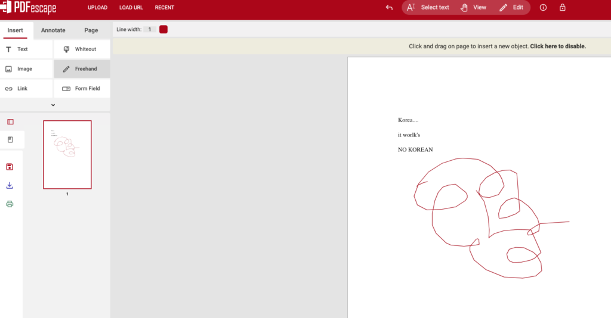611x318 pixels.
Task: Show page thumbnails panel icon
Action: pyautogui.click(x=10, y=122)
